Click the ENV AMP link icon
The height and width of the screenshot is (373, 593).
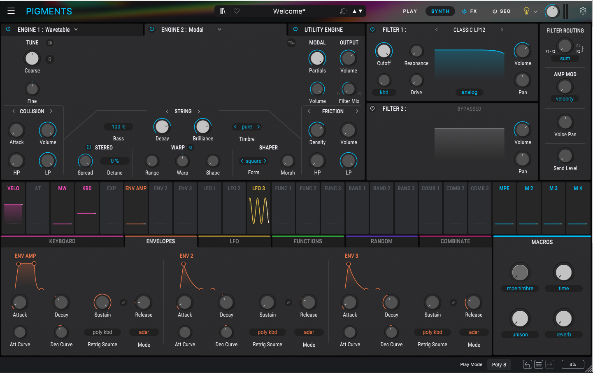point(123,303)
